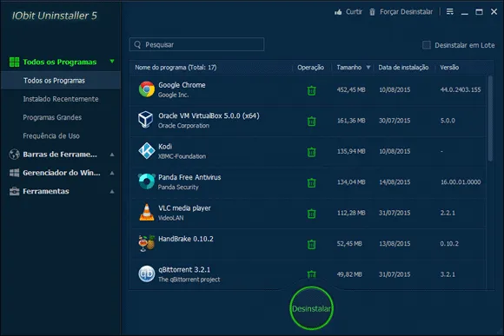This screenshot has height=336, width=504.
Task: Enable the Desinstalar em Lote checkbox
Action: tap(427, 45)
